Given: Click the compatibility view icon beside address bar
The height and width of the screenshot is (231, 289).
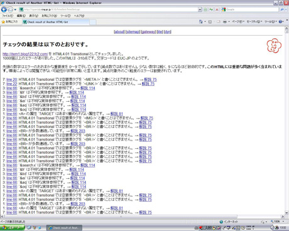Looking at the screenshot, I should pyautogui.click(x=205, y=9).
